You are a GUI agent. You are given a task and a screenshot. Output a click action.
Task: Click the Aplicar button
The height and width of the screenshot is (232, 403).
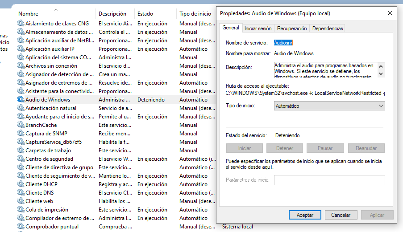[377, 215]
